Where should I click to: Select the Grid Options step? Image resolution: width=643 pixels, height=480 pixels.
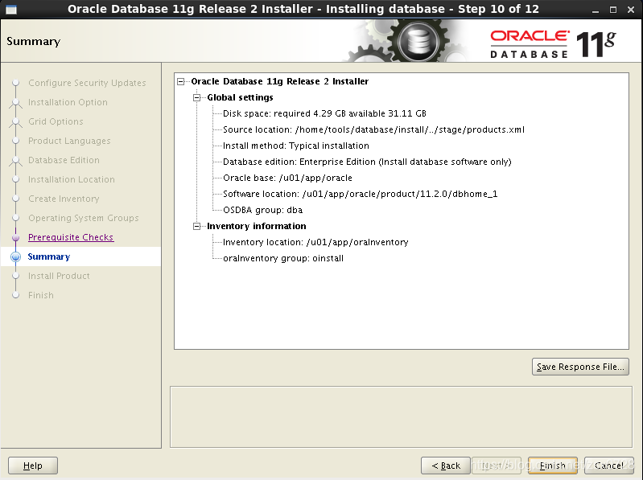(x=56, y=121)
